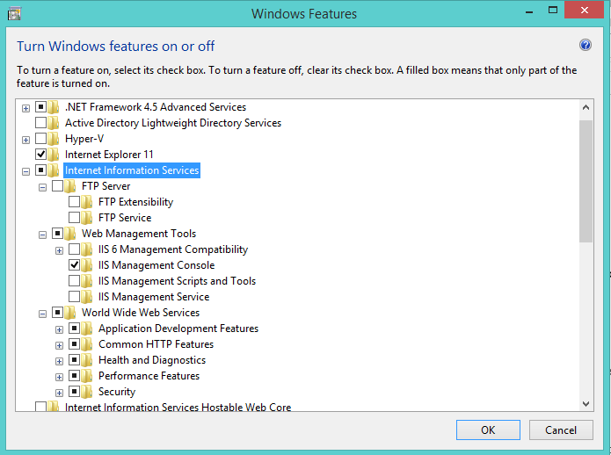Uncheck the Internet Explorer 11 checkbox
This screenshot has width=611, height=455.
(41, 155)
